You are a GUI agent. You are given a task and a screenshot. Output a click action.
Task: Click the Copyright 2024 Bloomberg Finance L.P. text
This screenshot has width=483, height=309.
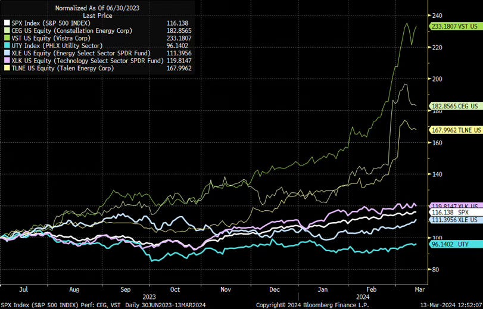312,305
